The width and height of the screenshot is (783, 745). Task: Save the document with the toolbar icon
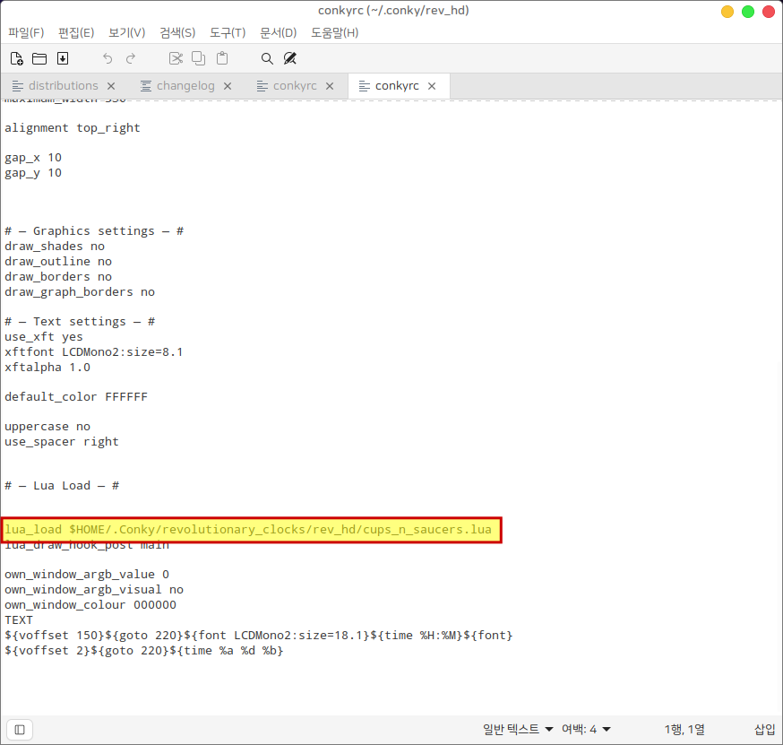click(63, 58)
